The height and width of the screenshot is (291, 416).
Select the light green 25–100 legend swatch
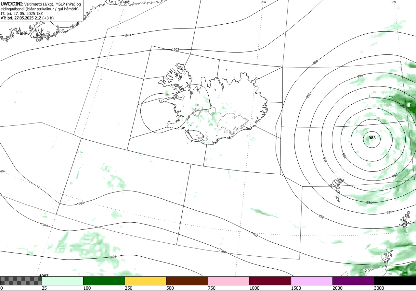coord(63,281)
